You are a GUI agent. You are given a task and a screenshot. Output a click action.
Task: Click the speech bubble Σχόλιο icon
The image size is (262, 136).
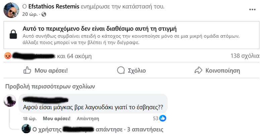(121, 70)
